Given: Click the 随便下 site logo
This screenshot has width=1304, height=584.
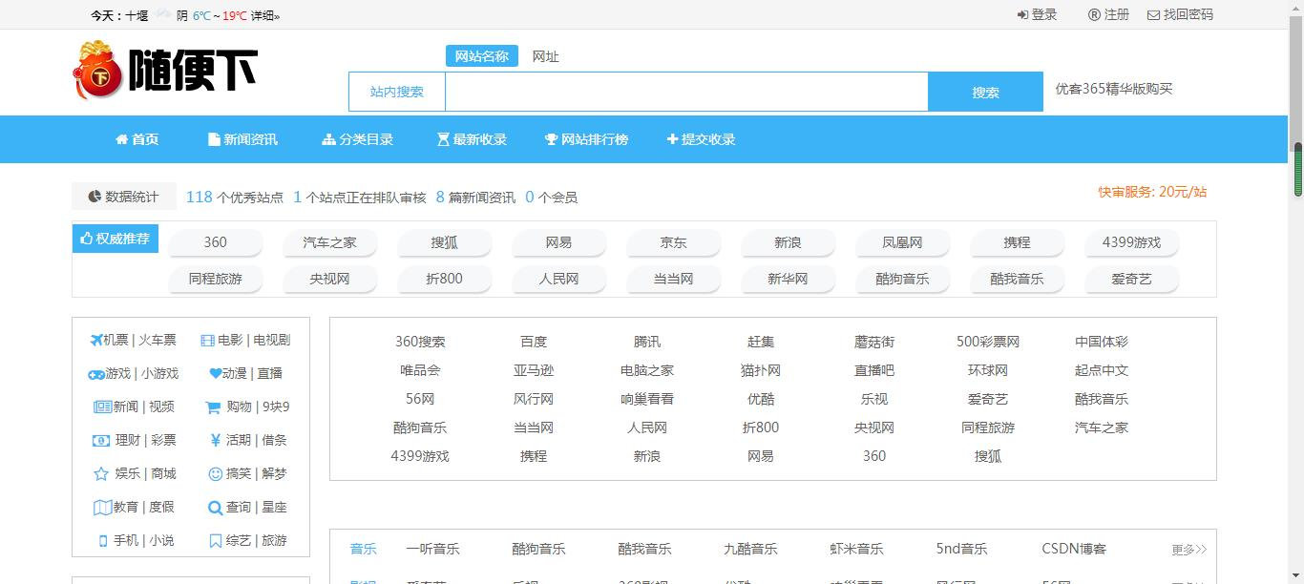Looking at the screenshot, I should click(164, 70).
